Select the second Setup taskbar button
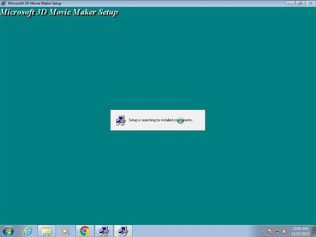This screenshot has width=316, height=237. [x=123, y=231]
